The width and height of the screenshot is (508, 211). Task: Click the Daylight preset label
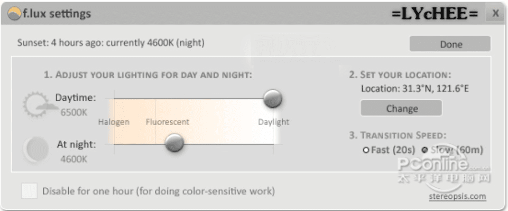[x=273, y=122]
